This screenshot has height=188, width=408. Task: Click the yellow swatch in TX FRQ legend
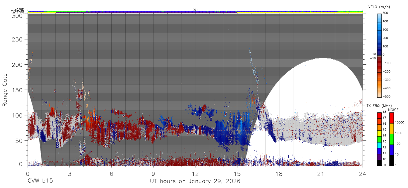pyautogui.click(x=379, y=133)
